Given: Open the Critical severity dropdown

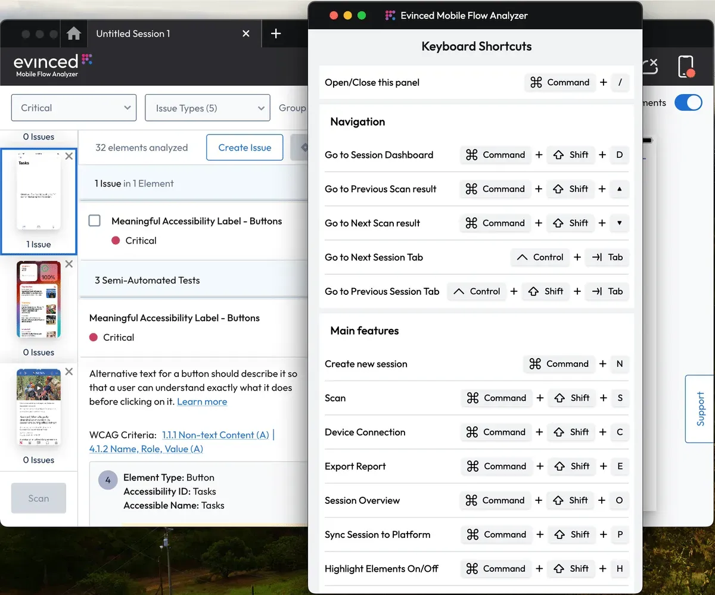Looking at the screenshot, I should [x=74, y=108].
